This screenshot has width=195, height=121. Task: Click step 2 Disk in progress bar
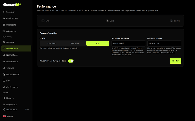point(110,21)
